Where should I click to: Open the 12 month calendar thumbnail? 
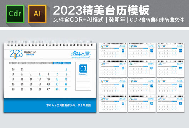[x=170, y=104]
